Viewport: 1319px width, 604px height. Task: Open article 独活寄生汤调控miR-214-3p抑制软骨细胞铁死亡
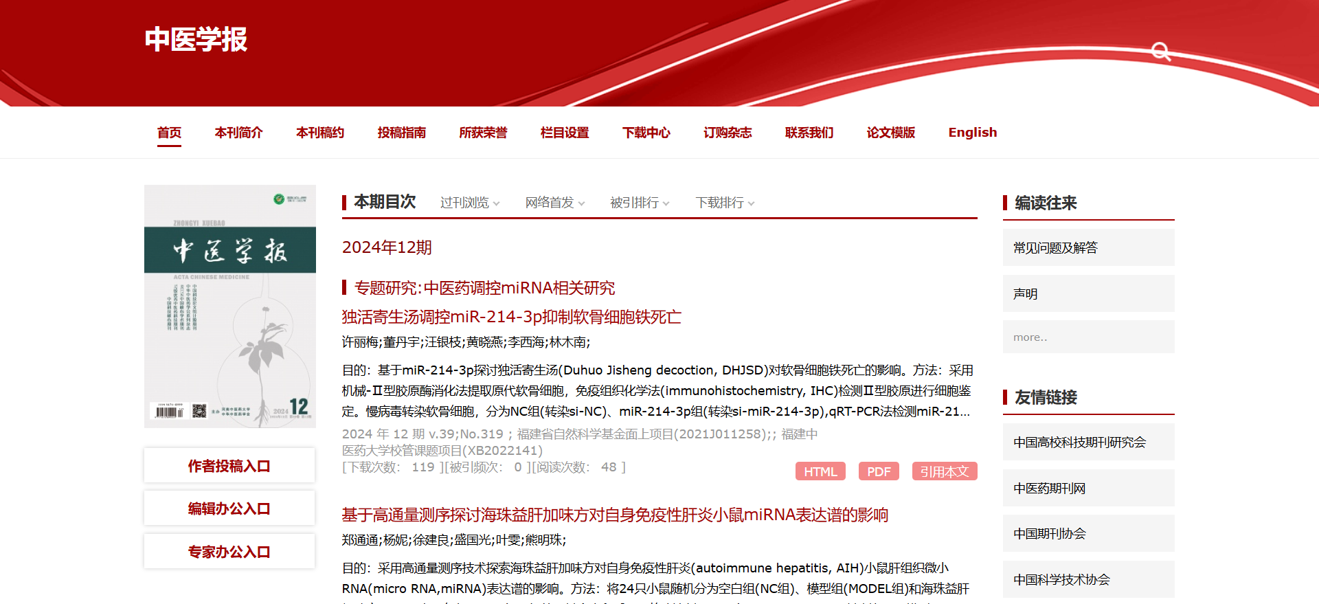click(x=511, y=317)
